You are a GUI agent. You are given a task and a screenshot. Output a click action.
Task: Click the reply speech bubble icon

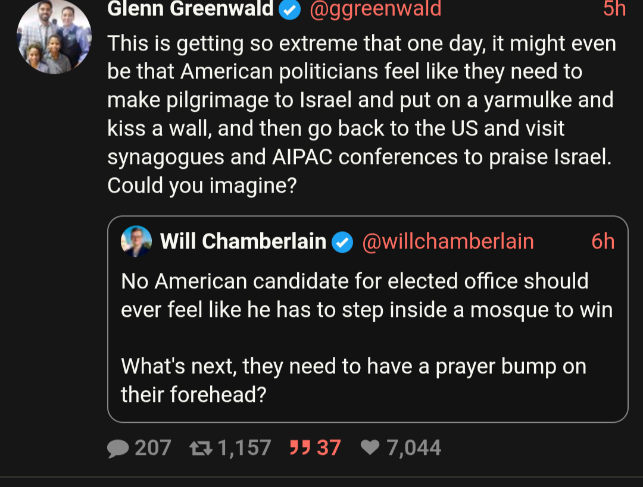[x=118, y=448]
